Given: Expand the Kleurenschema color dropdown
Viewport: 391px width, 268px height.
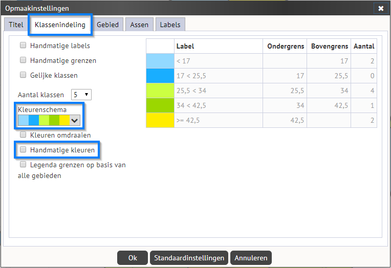Looking at the screenshot, I should 49,120.
